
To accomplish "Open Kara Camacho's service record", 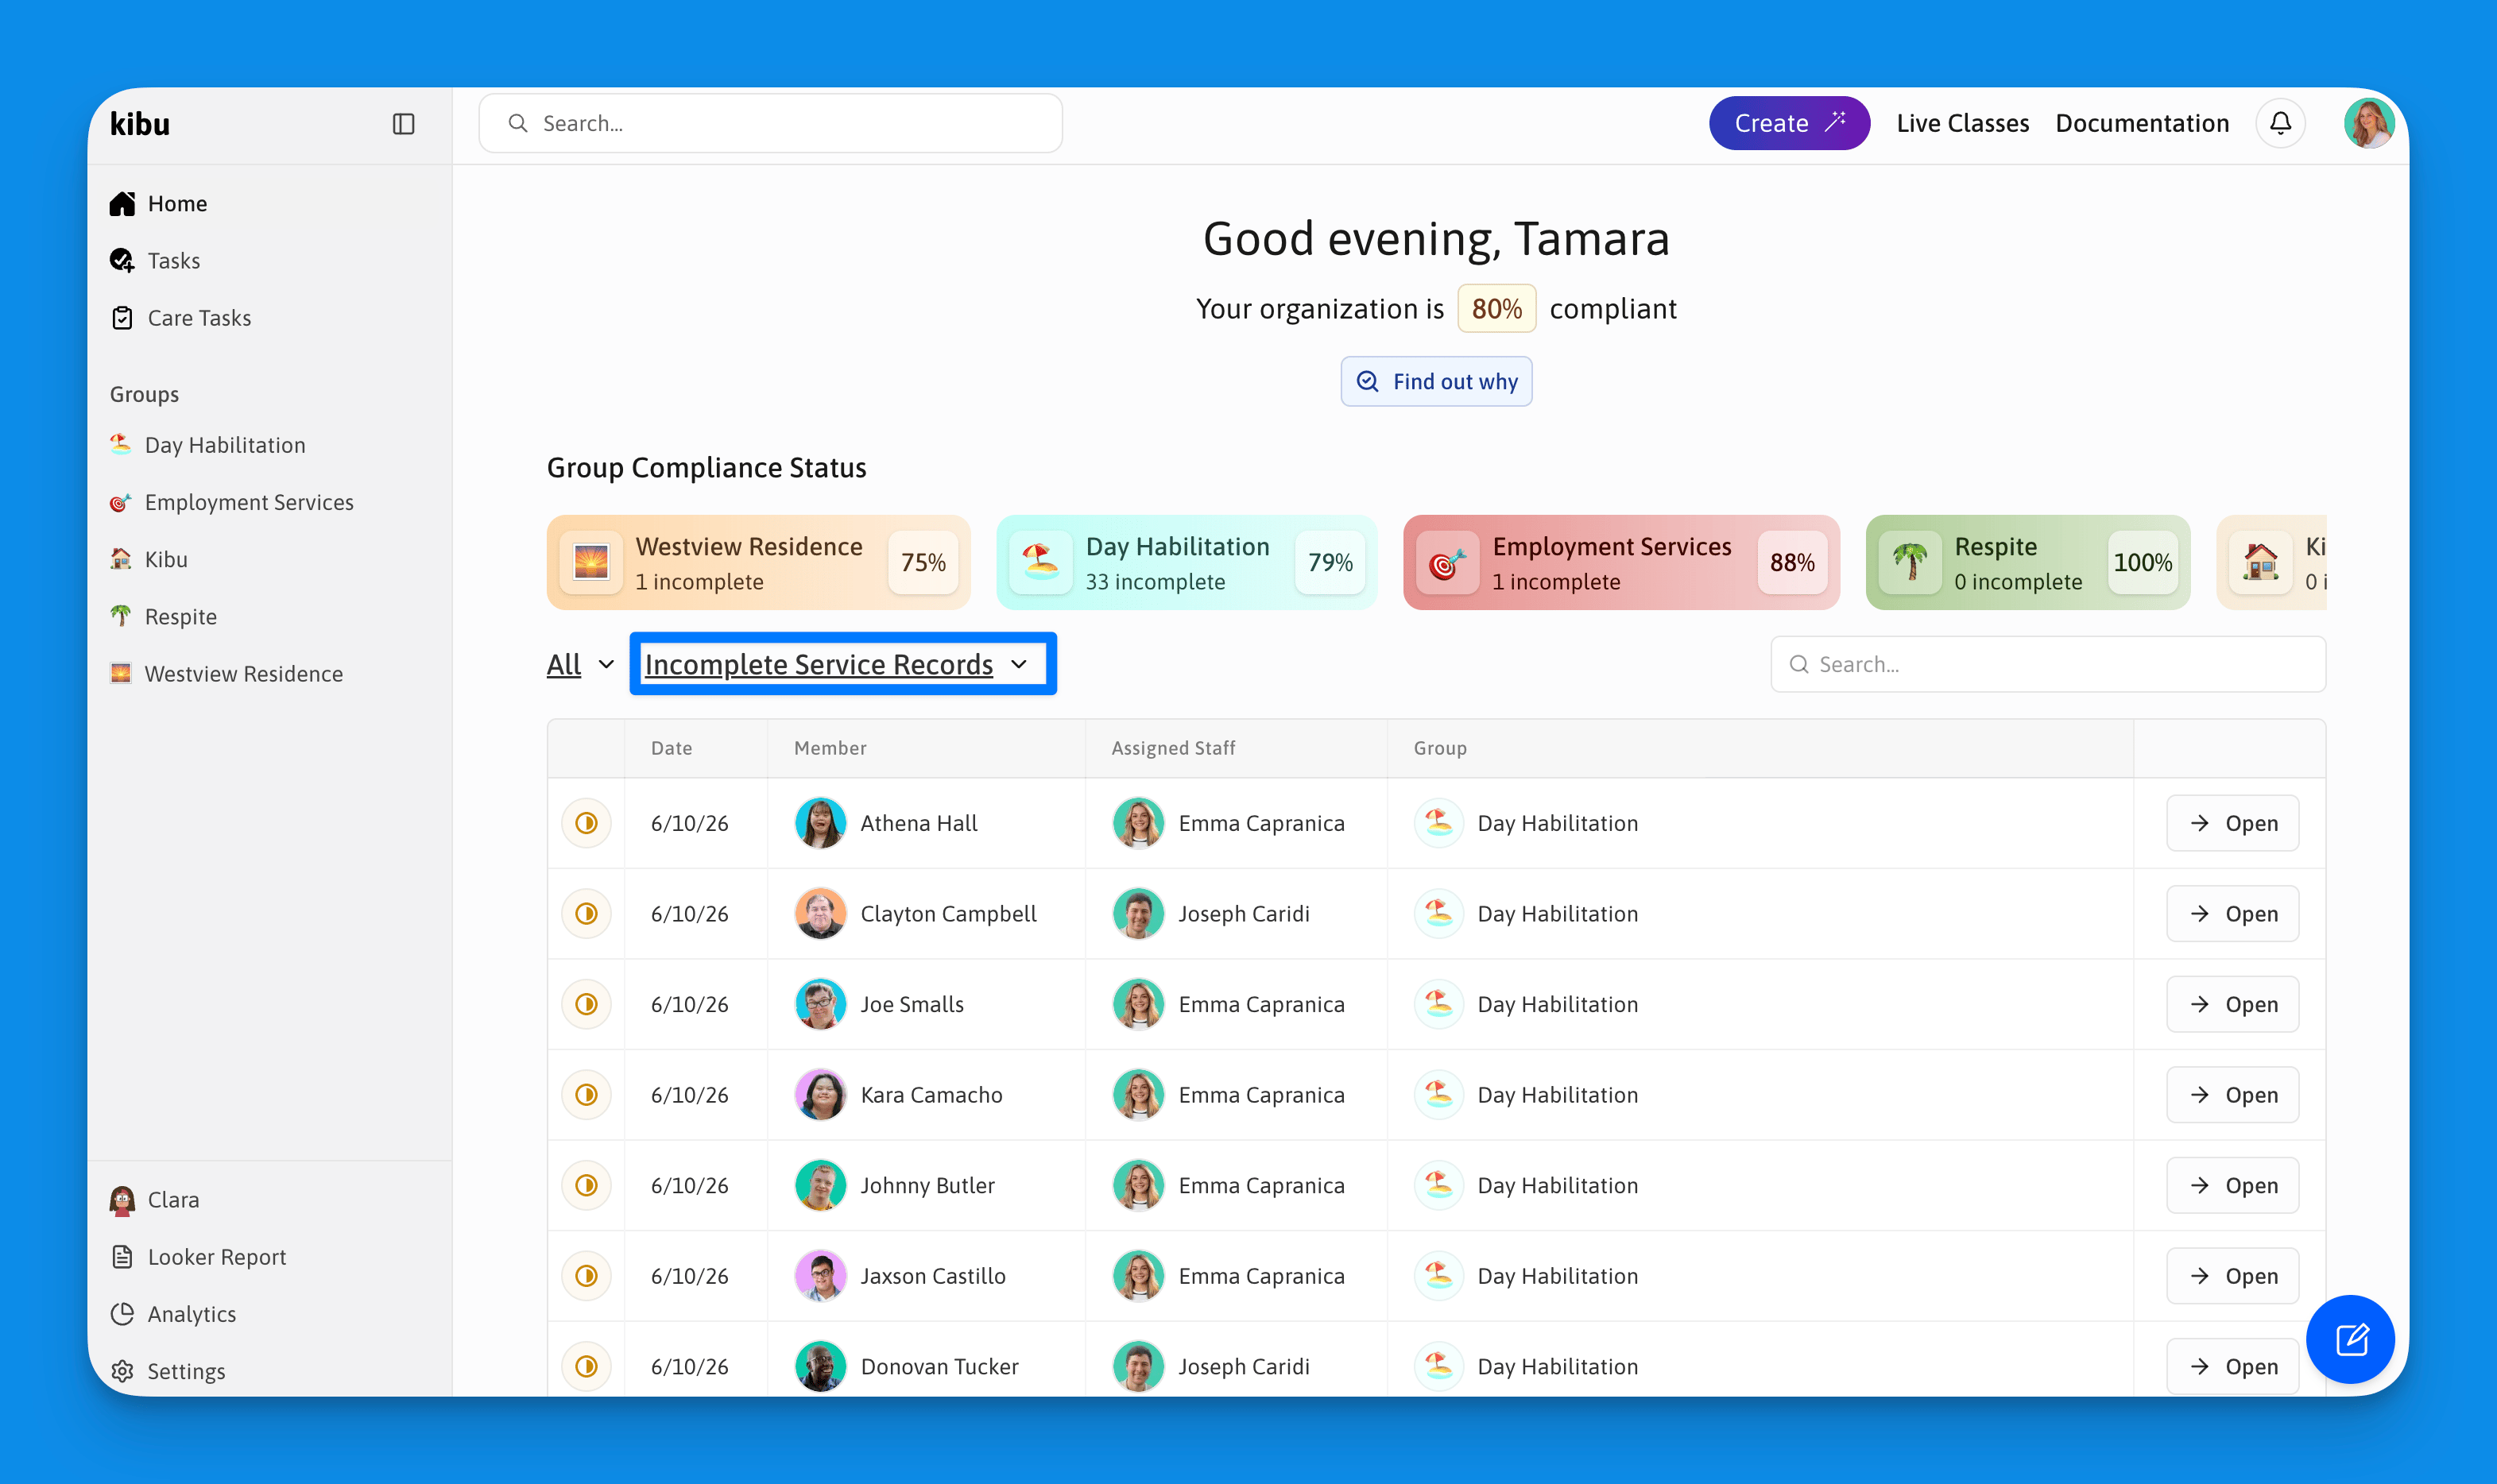I will coord(2232,1094).
